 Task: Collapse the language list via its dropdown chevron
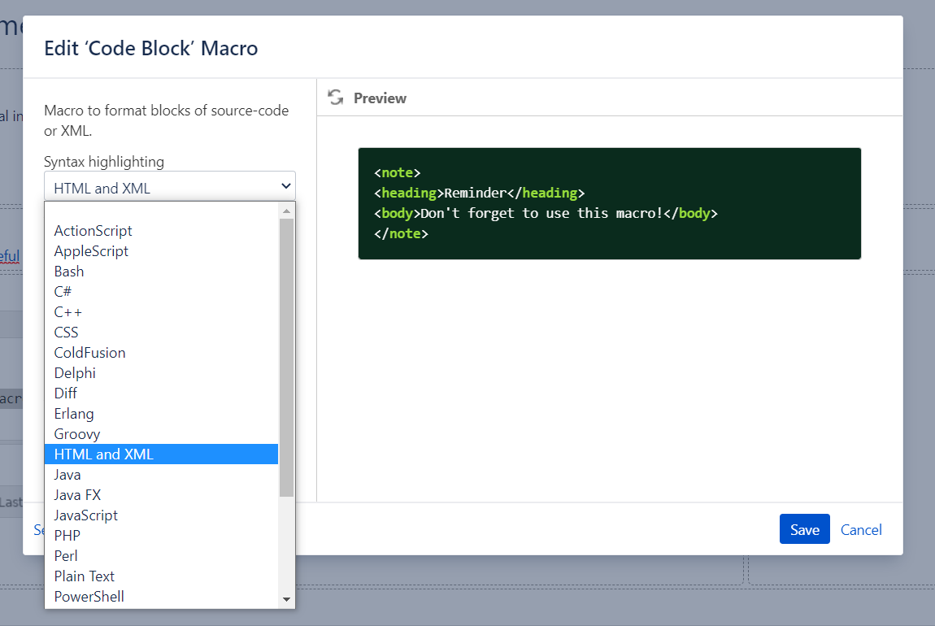coord(285,186)
